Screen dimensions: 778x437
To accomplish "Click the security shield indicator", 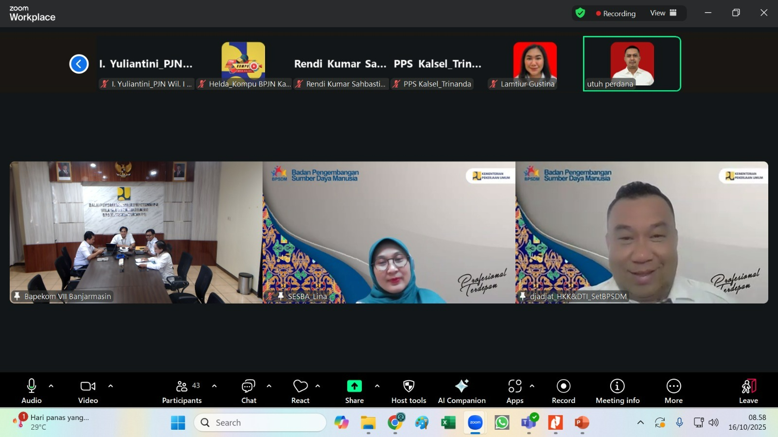I will click(x=580, y=13).
